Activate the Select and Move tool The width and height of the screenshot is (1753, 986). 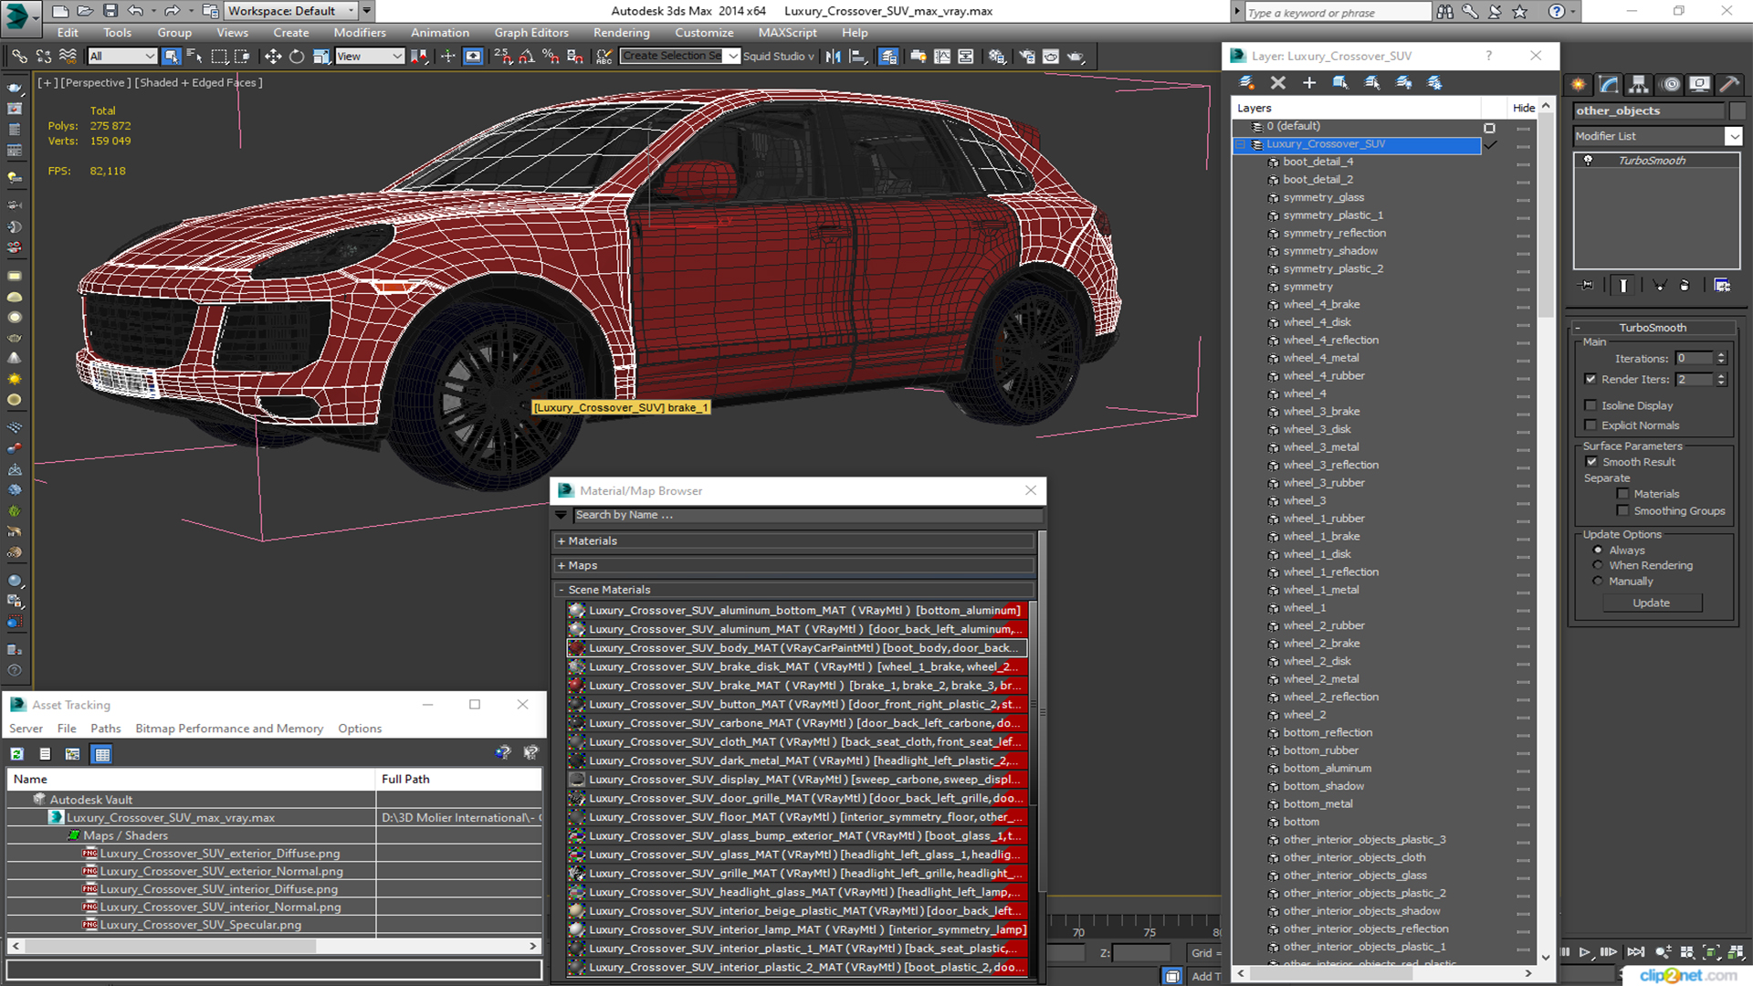272,57
